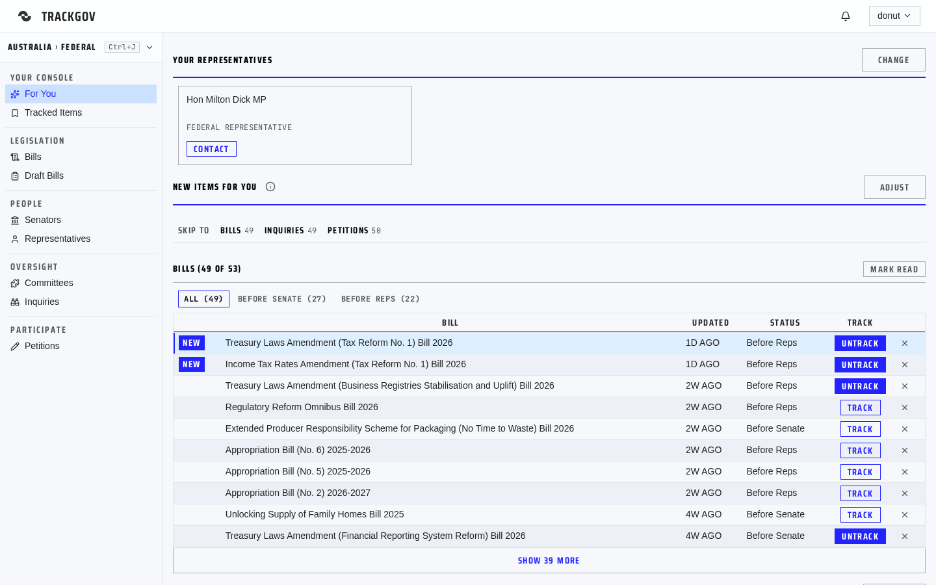Screen dimensions: 936x585
Task: Open the donut user menu
Action: click(894, 16)
